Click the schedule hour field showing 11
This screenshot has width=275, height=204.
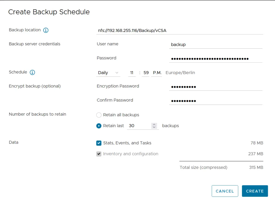[x=132, y=72]
